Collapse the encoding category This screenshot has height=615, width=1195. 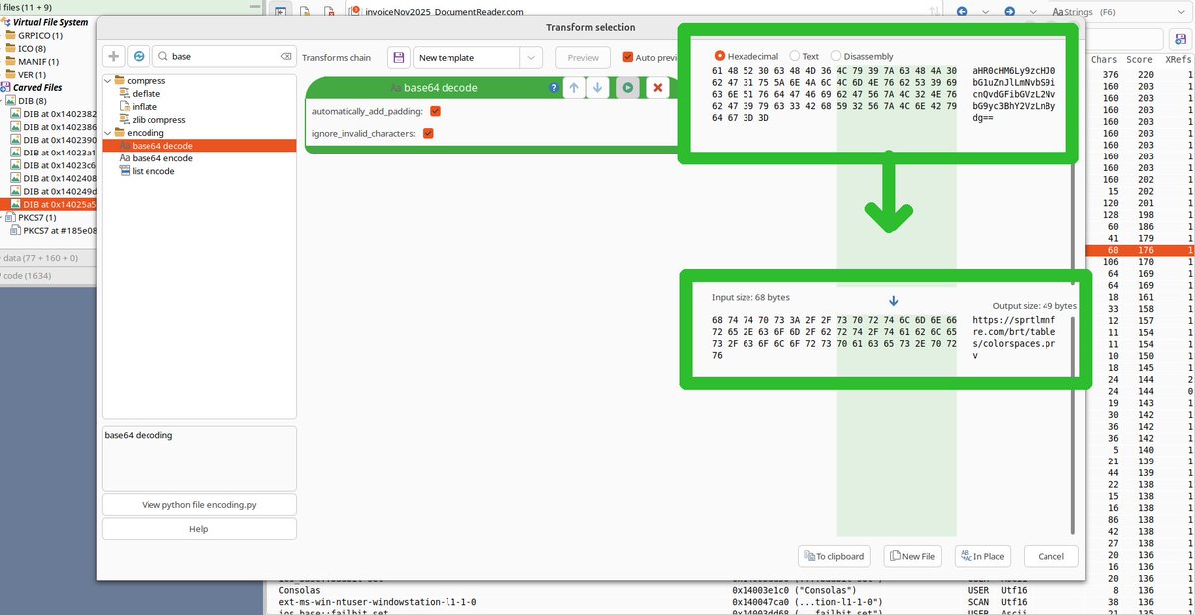pos(108,132)
